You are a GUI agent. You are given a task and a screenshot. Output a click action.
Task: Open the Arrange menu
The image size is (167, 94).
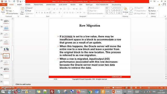coord(126,11)
